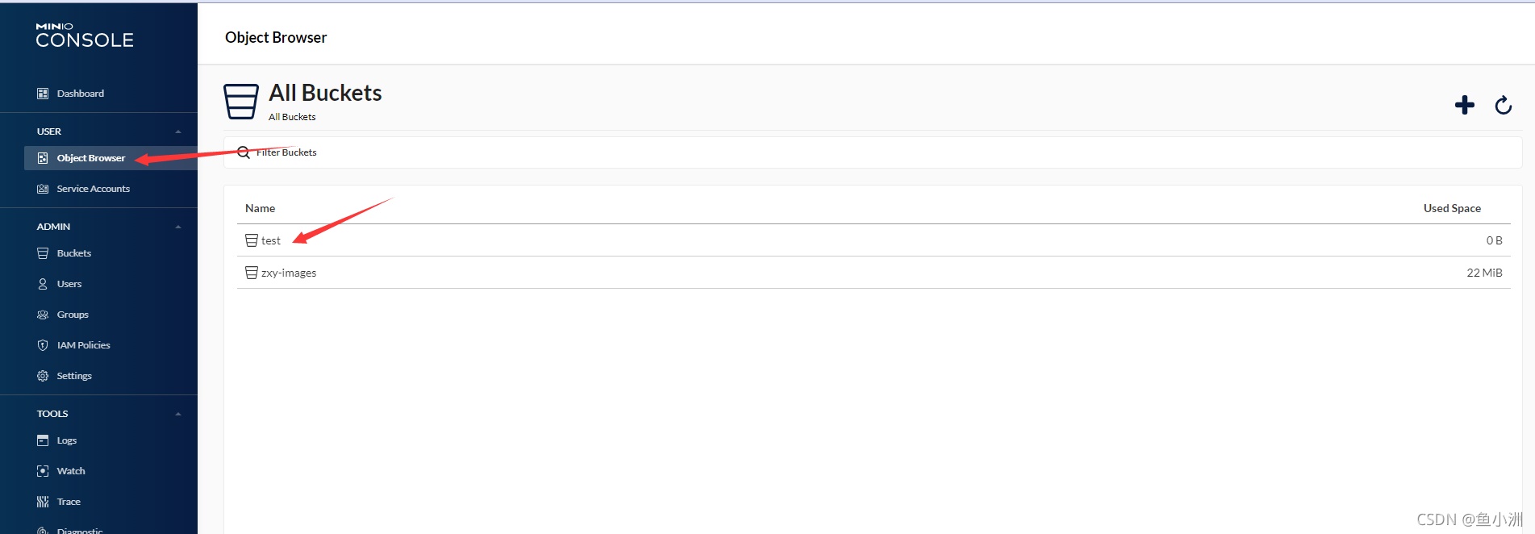Screen dimensions: 1535x534
Task: Collapse the ADMIN section
Action: tap(178, 227)
